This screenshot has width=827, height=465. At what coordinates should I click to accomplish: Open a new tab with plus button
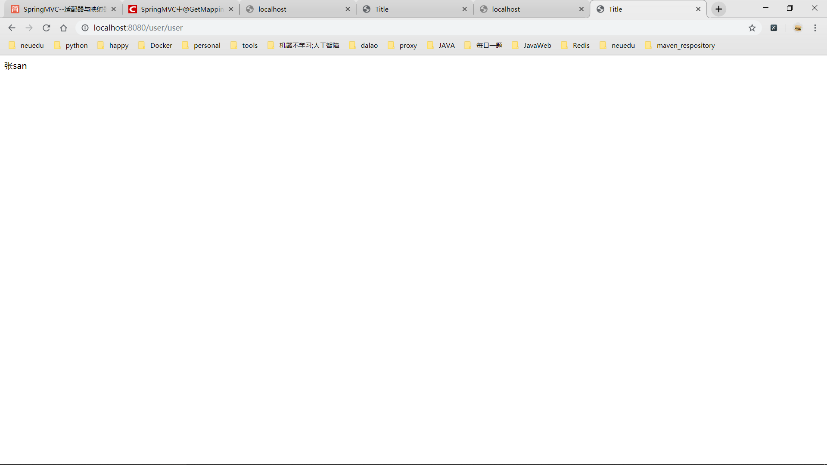pyautogui.click(x=719, y=9)
